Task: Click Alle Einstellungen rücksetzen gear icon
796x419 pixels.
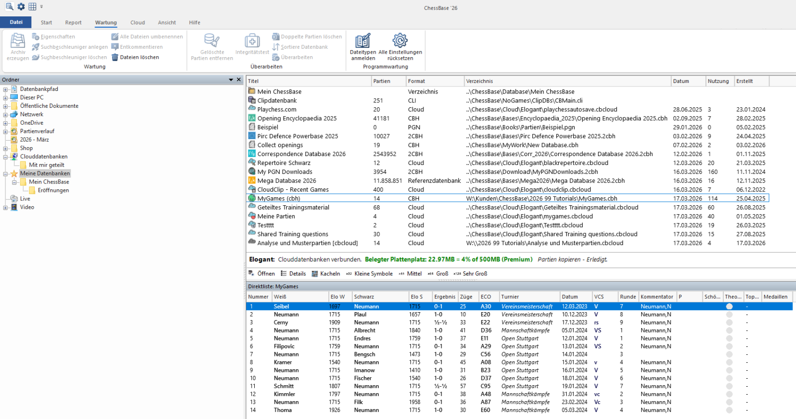Action: (400, 40)
